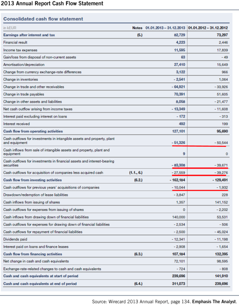Viewport: 239px width, 306px height.
Task: Select the '(5.)' note reference
Action: pos(139,35)
